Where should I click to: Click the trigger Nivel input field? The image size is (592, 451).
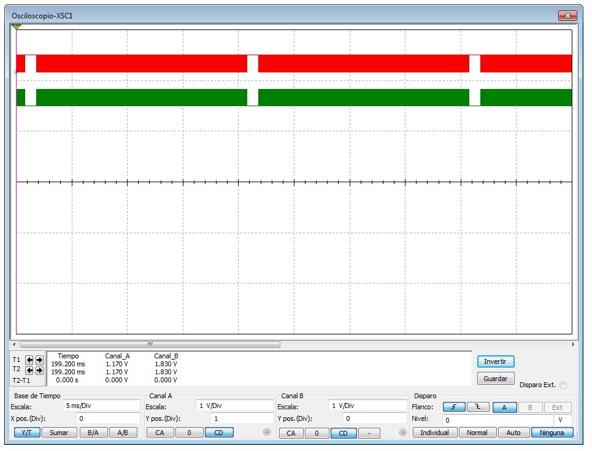(x=497, y=420)
